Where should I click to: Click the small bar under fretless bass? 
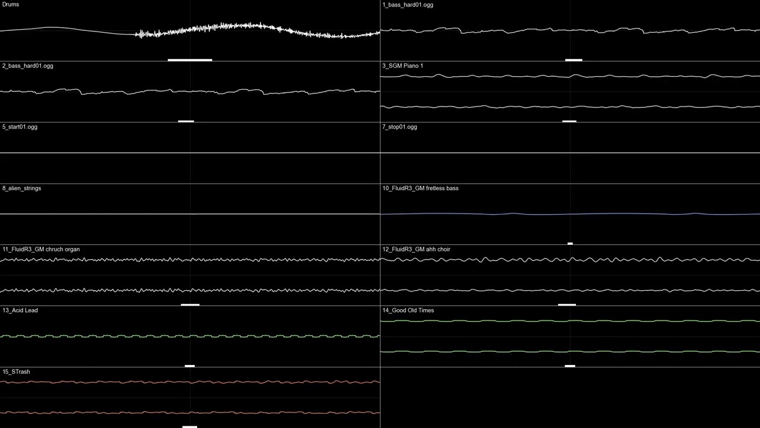[570, 244]
